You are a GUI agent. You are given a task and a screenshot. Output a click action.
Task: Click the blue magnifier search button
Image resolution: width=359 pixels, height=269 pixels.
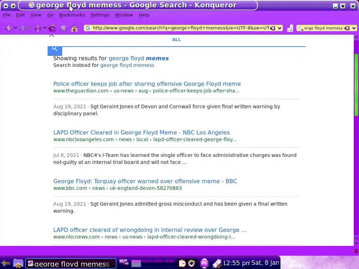coord(55,50)
